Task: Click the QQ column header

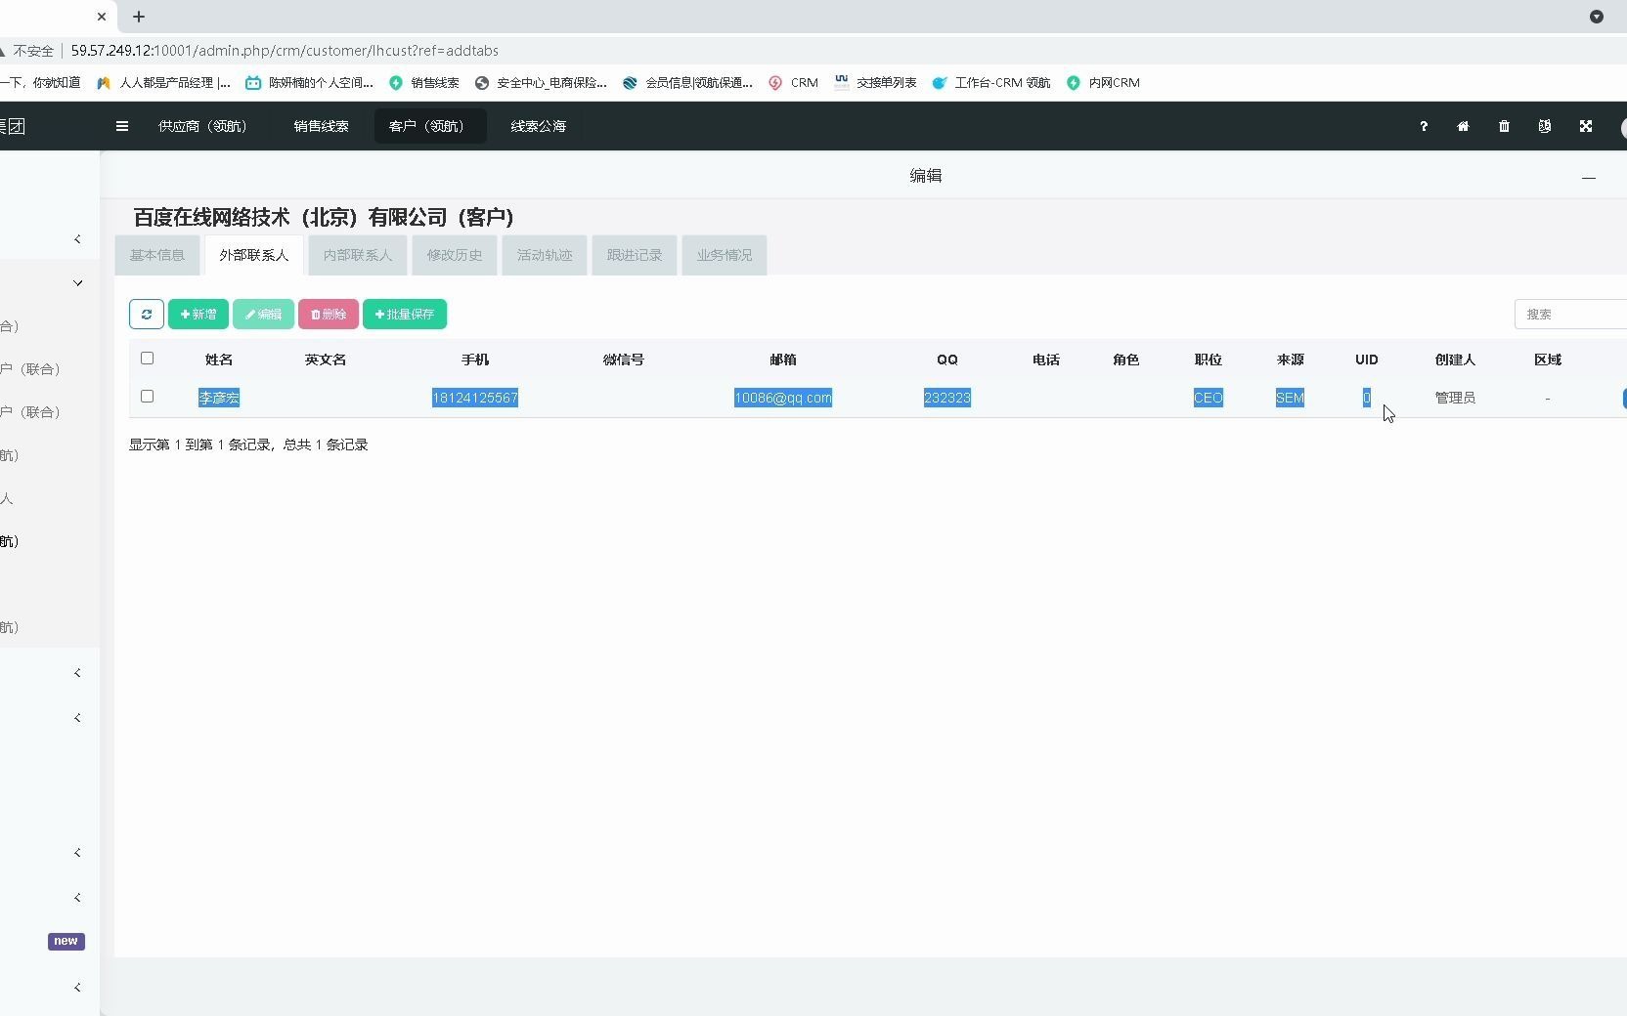Action: 947,360
